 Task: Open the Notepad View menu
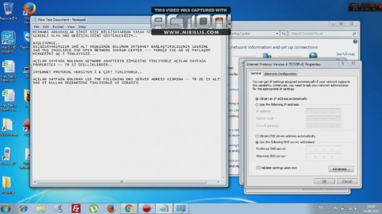click(x=71, y=26)
